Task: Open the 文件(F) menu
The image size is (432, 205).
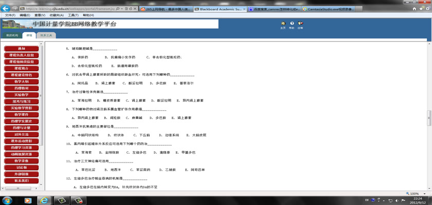Action: [10, 15]
